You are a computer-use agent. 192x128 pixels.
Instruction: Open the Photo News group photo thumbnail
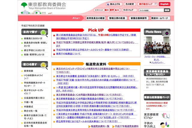tap(157, 45)
